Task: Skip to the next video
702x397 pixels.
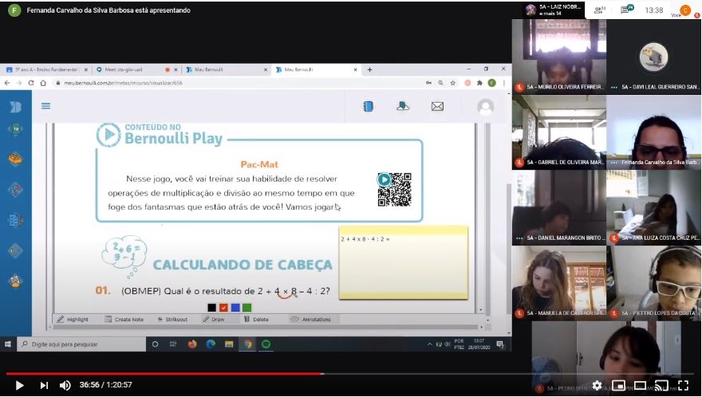Action: 44,385
